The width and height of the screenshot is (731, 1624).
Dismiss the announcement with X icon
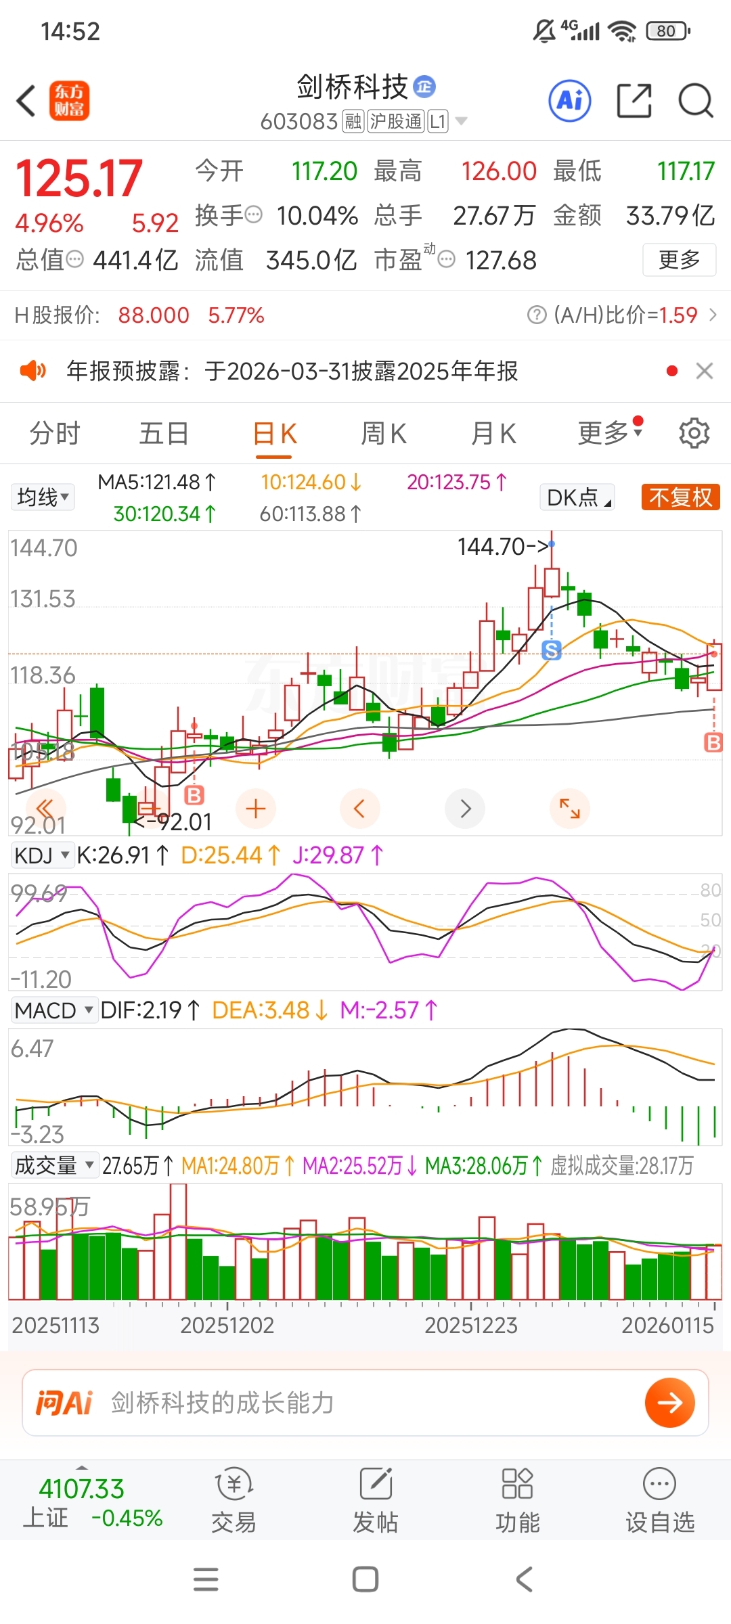tap(705, 371)
